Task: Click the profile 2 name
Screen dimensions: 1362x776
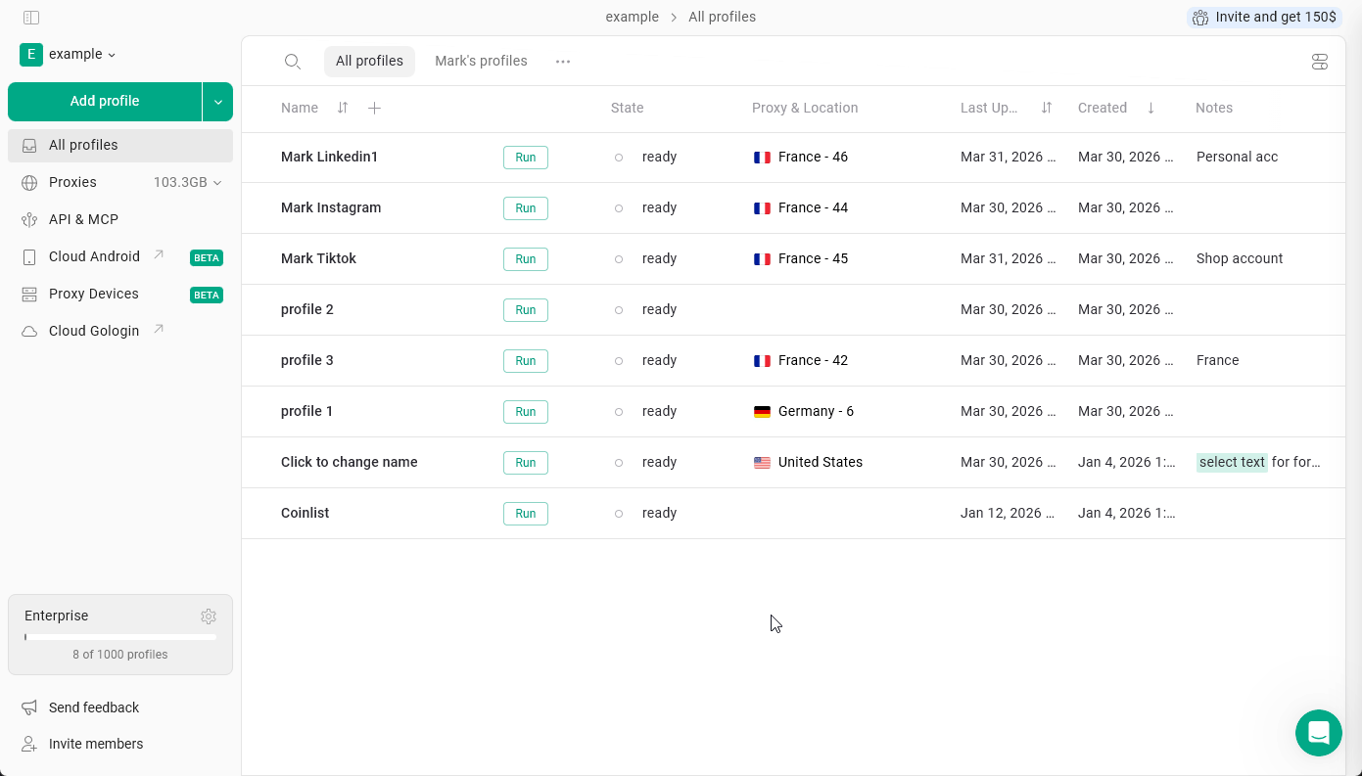Action: tap(307, 310)
